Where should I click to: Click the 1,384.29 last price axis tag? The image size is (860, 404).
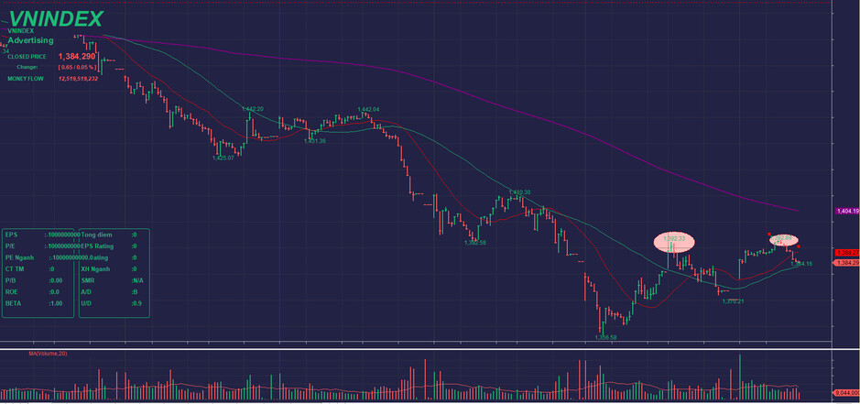coord(847,263)
